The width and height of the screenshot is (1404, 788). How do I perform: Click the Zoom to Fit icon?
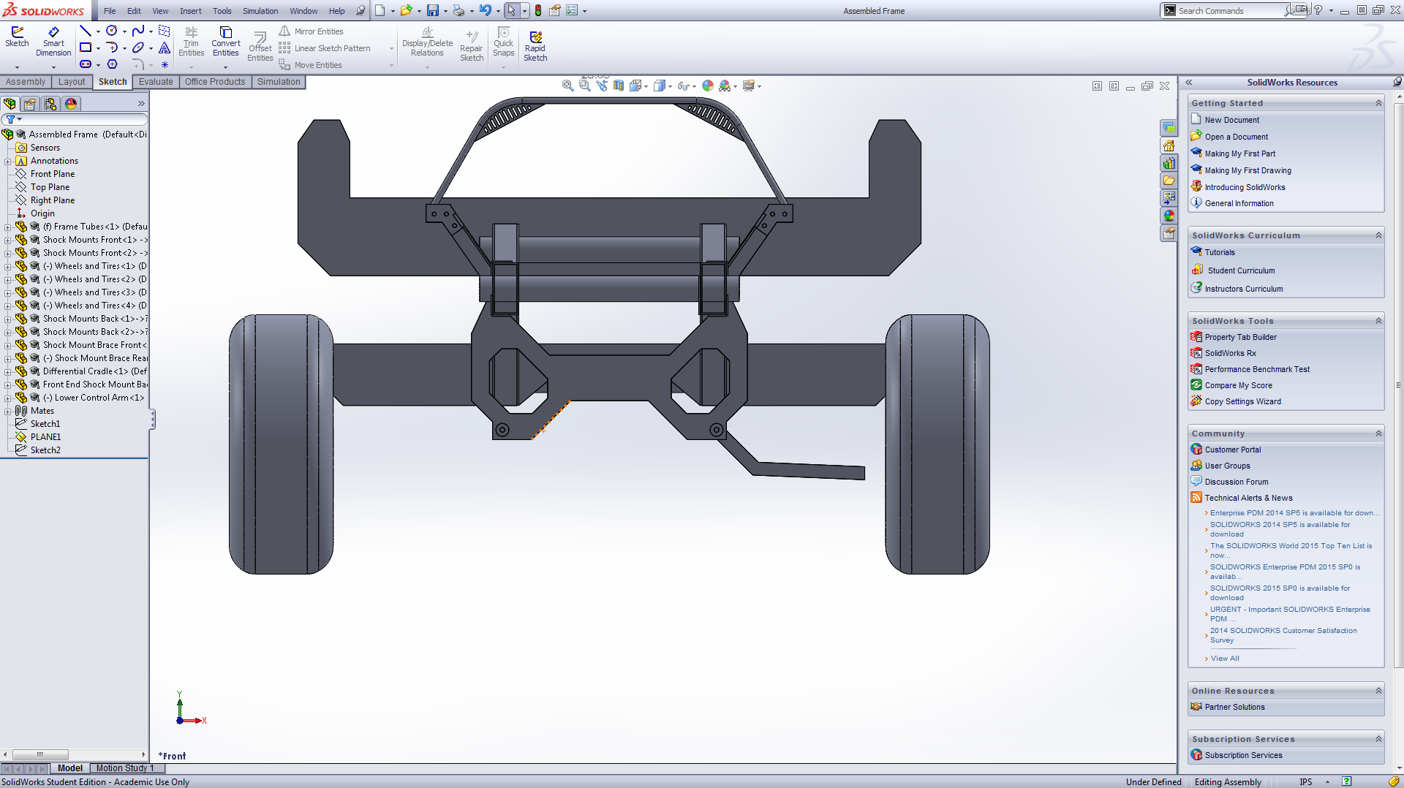click(567, 86)
